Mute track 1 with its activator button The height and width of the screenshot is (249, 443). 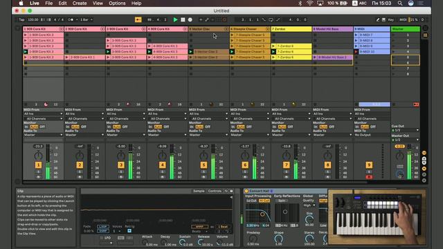coord(38,165)
